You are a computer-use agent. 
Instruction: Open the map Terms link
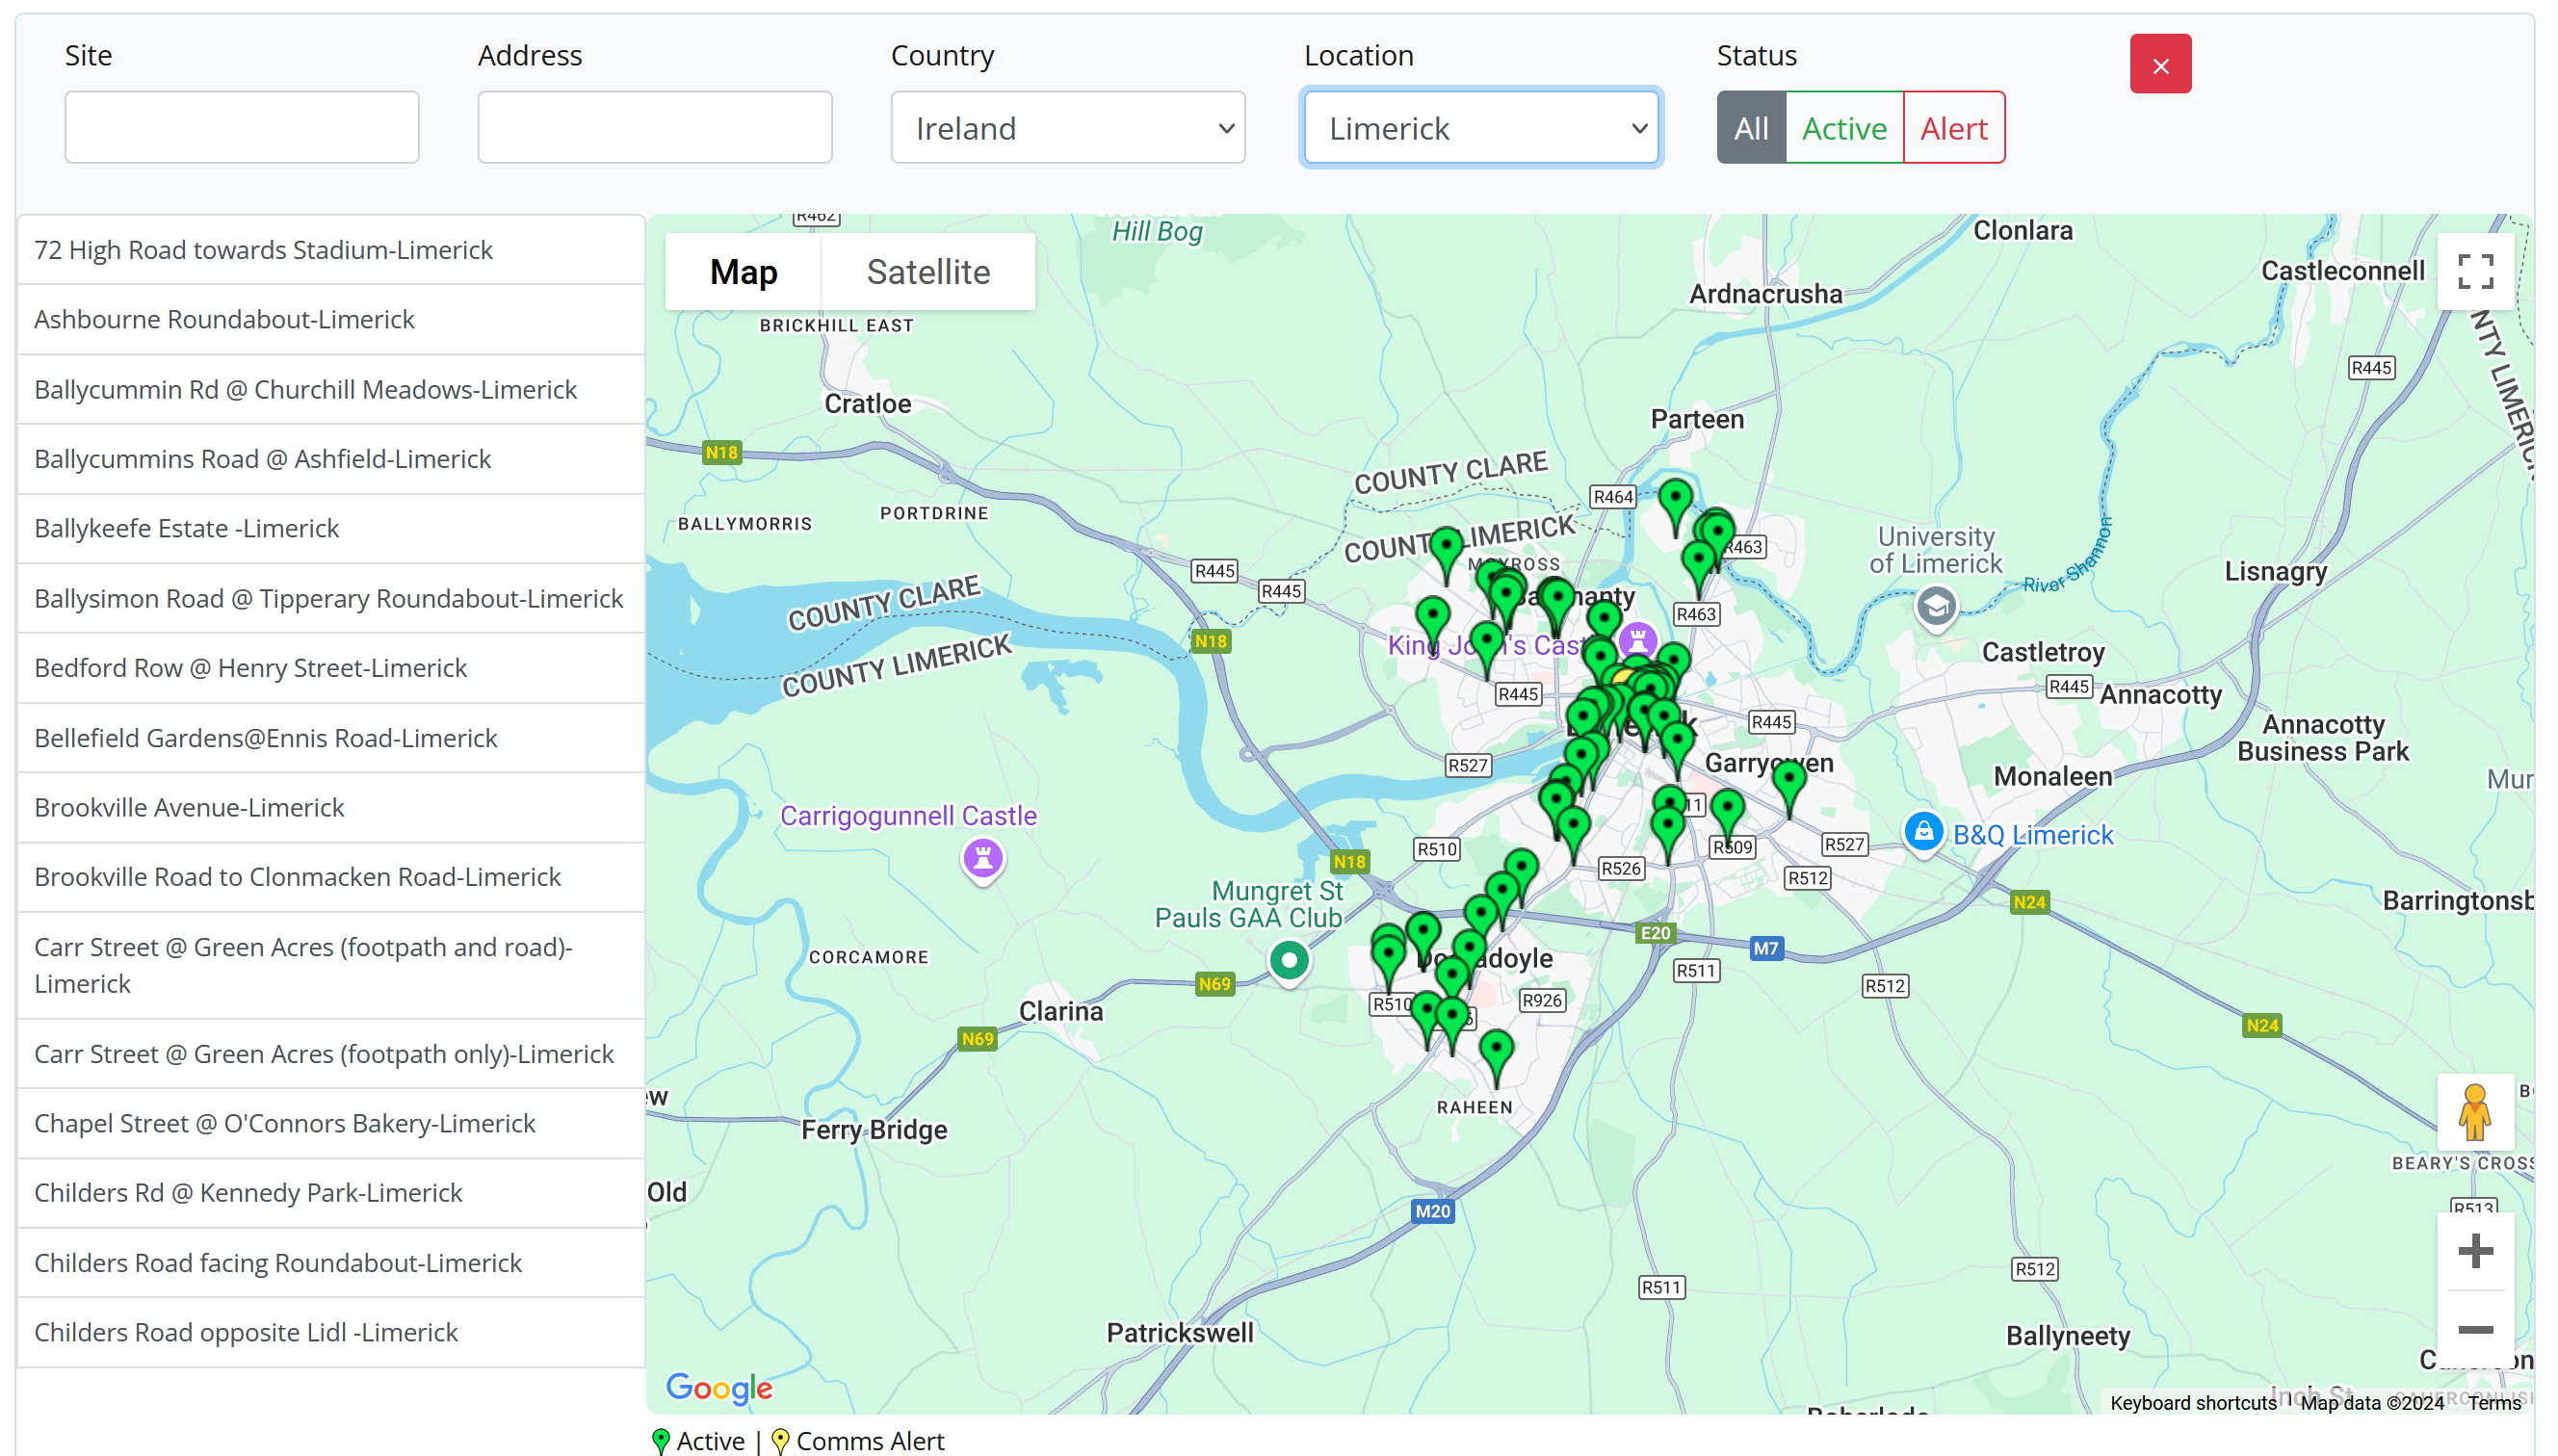pyautogui.click(x=2493, y=1402)
